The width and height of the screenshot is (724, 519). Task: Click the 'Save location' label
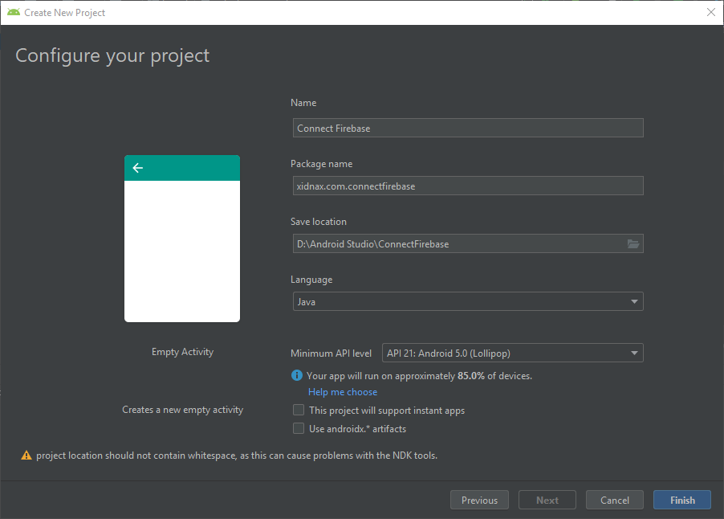click(319, 222)
